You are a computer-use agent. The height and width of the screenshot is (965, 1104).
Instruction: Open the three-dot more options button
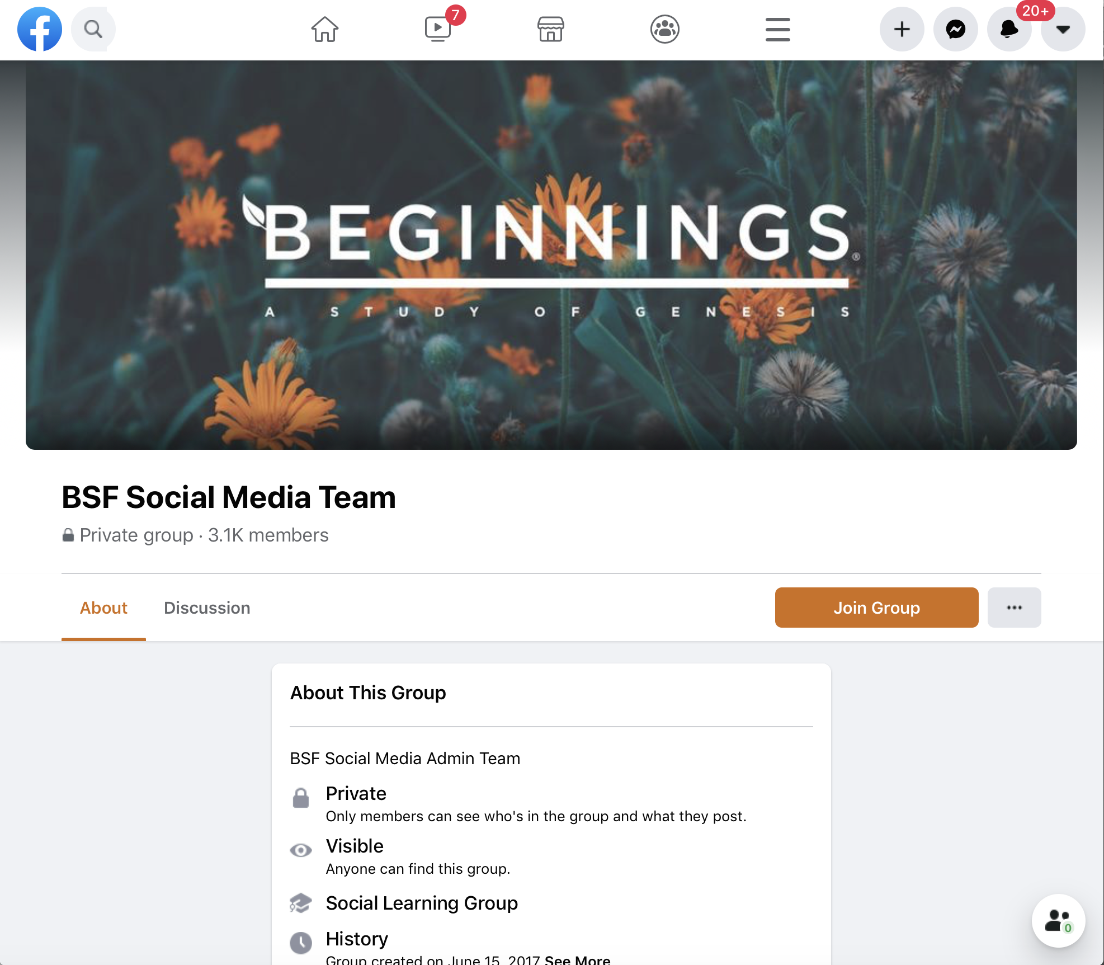coord(1014,608)
